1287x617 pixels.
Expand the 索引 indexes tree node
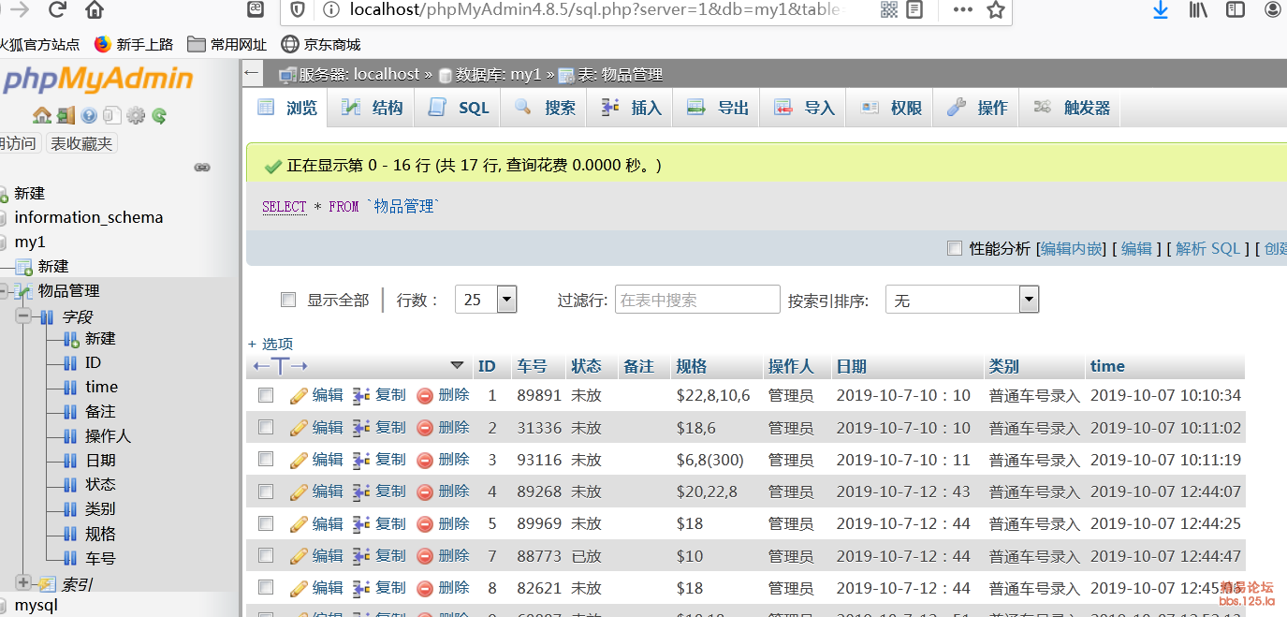coord(23,583)
